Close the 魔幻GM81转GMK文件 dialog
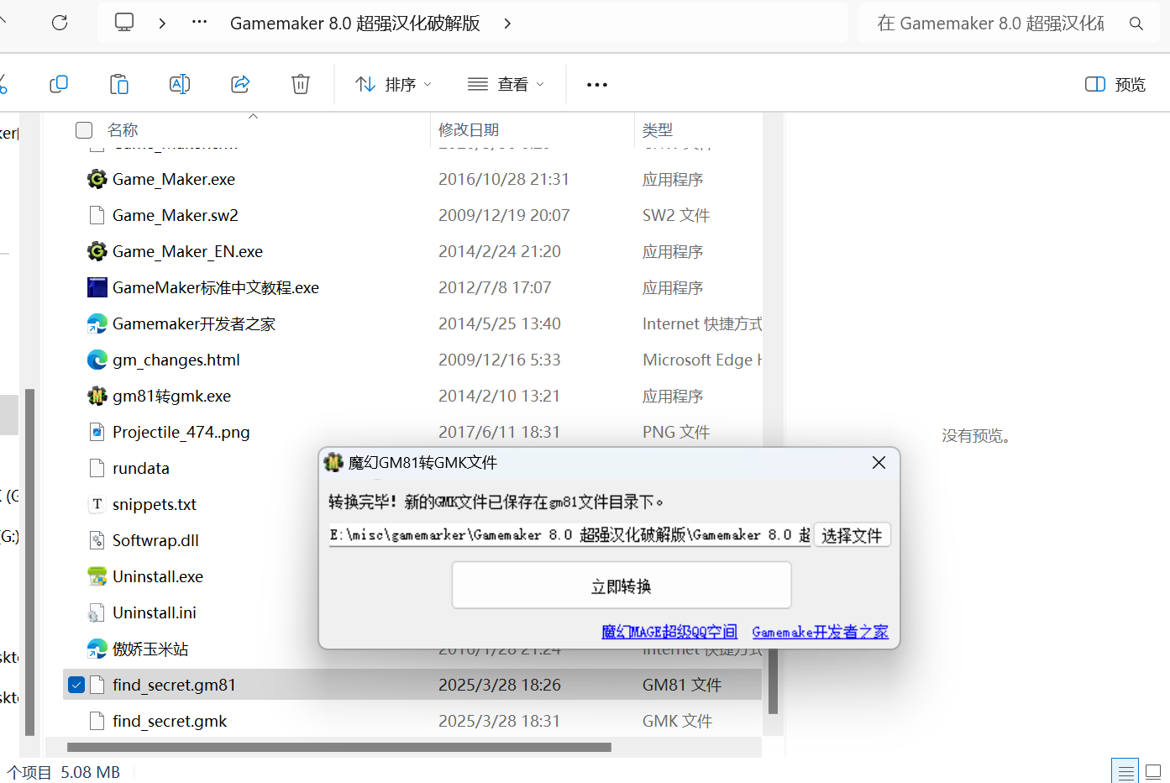Image resolution: width=1170 pixels, height=783 pixels. (879, 463)
